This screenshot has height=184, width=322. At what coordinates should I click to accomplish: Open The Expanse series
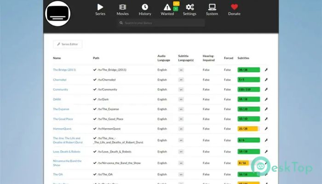(x=61, y=109)
